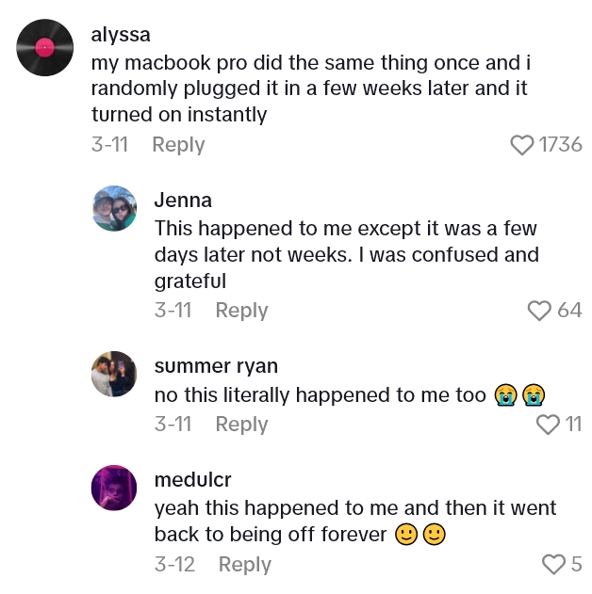
Task: Reply to medulcr's comment
Action: [x=244, y=565]
